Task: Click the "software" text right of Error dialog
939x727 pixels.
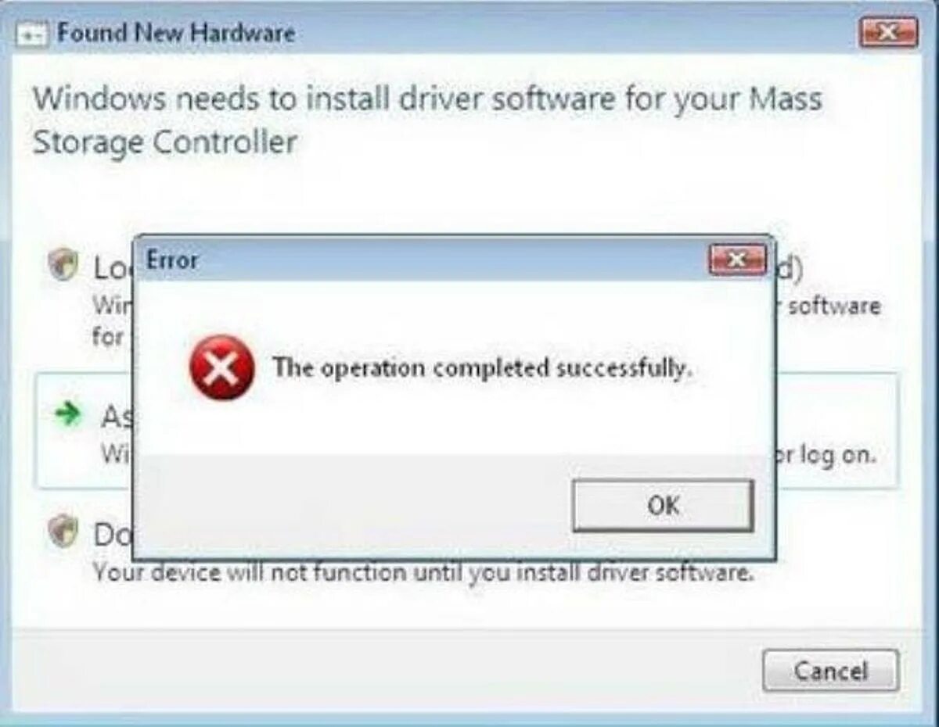Action: pos(834,305)
